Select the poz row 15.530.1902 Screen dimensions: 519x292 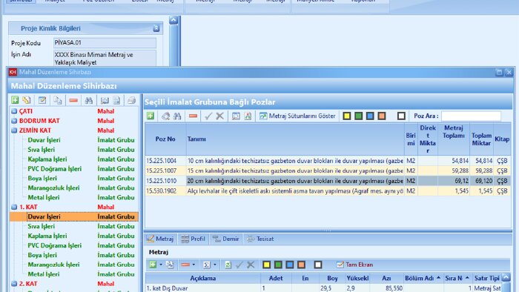pyautogui.click(x=328, y=191)
